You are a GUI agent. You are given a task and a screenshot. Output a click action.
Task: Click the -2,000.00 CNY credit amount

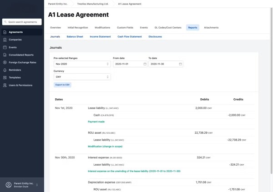237,115
